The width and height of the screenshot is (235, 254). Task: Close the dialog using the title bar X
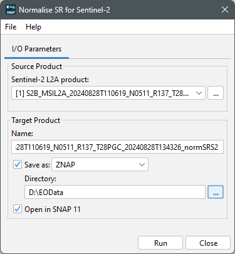coord(225,9)
